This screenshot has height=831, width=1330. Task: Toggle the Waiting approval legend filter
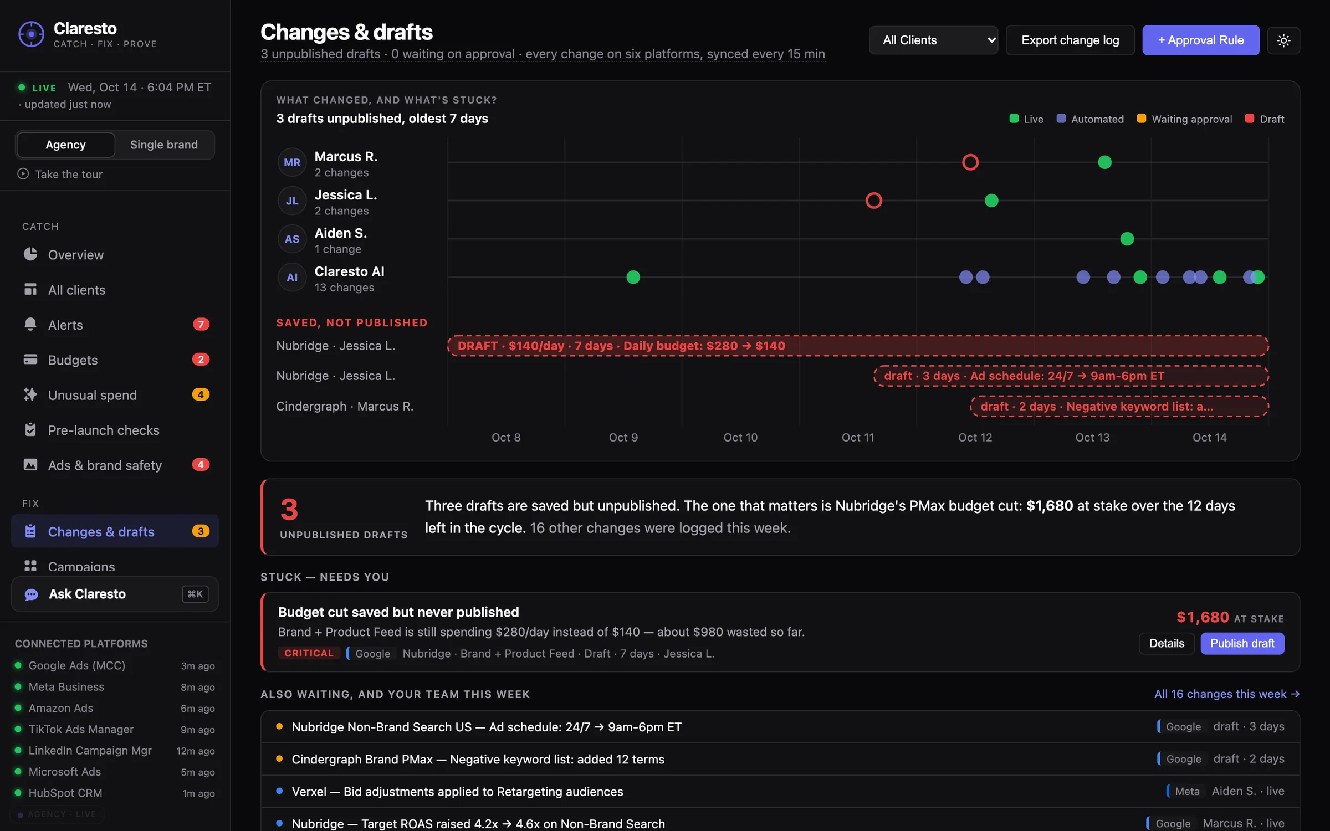click(1184, 119)
